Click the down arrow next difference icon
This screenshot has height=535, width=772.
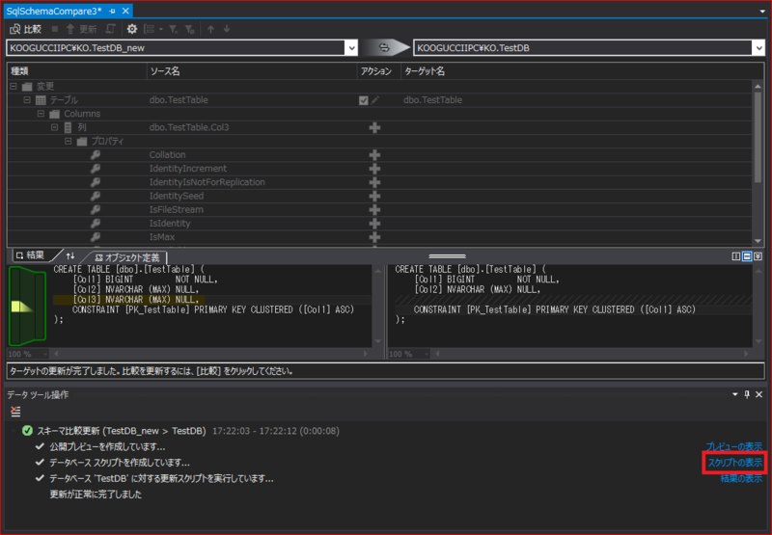click(227, 29)
